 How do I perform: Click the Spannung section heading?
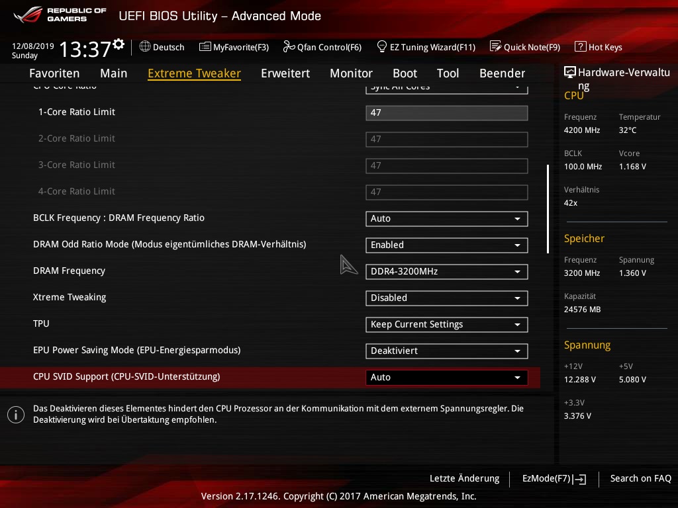587,345
